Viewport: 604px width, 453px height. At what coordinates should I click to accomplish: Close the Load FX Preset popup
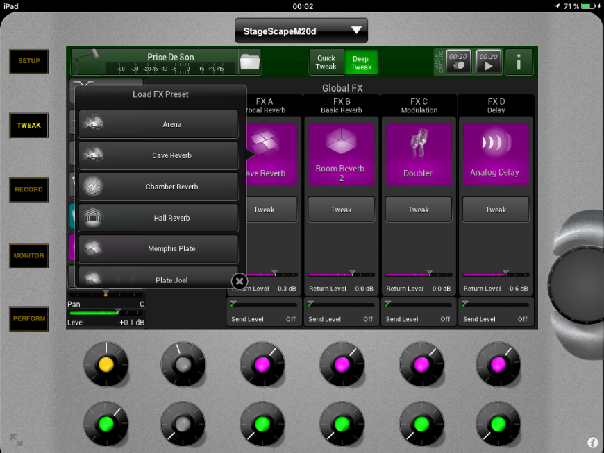click(x=239, y=281)
